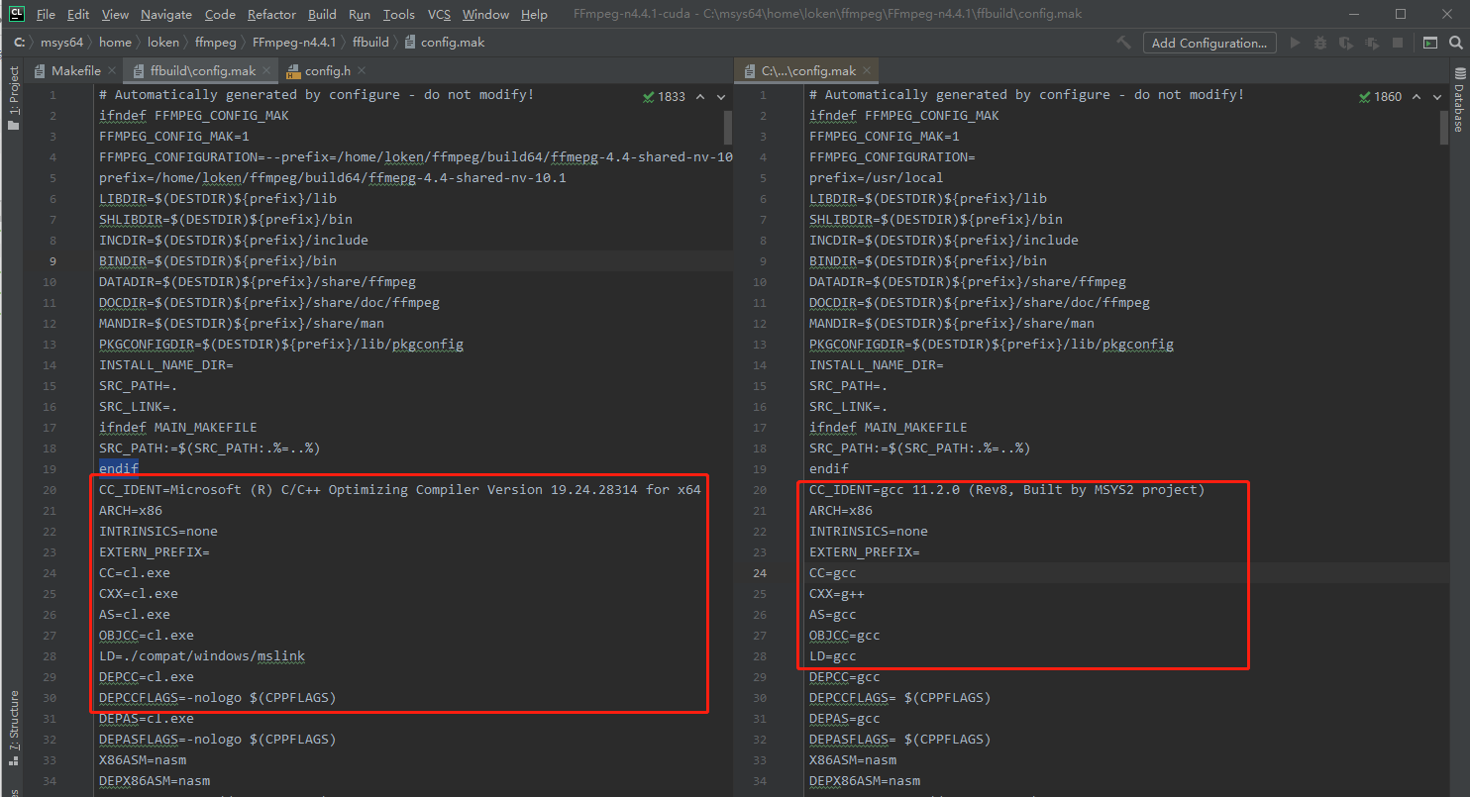This screenshot has width=1470, height=797.
Task: Go to previous highlighted problem in left editor
Action: 700,96
